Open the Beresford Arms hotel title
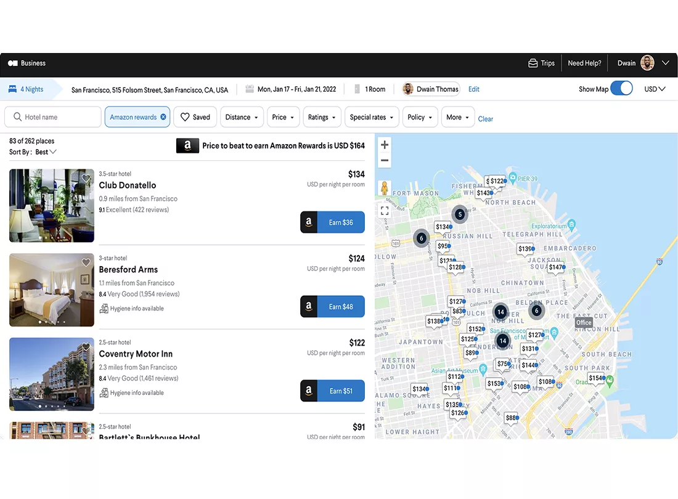The width and height of the screenshot is (678, 499). point(128,270)
